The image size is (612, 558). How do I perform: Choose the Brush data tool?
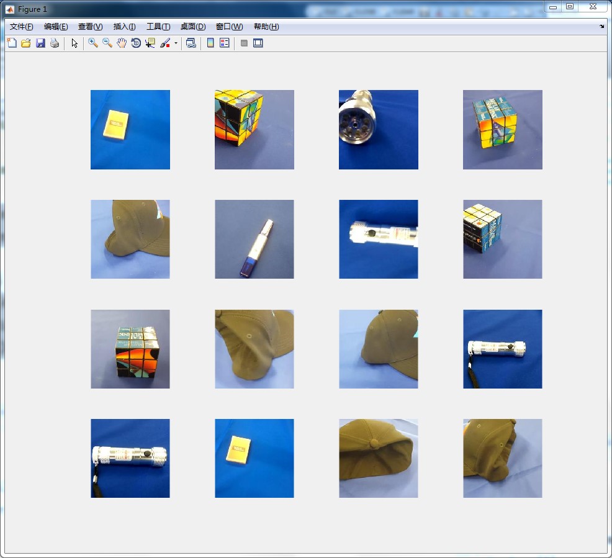click(x=166, y=43)
